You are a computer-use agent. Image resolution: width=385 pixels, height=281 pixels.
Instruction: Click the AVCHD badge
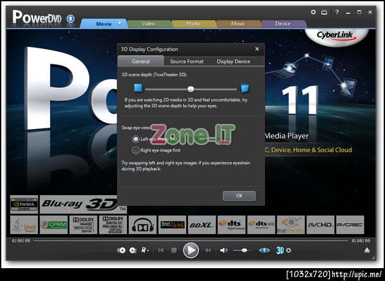tap(320, 225)
